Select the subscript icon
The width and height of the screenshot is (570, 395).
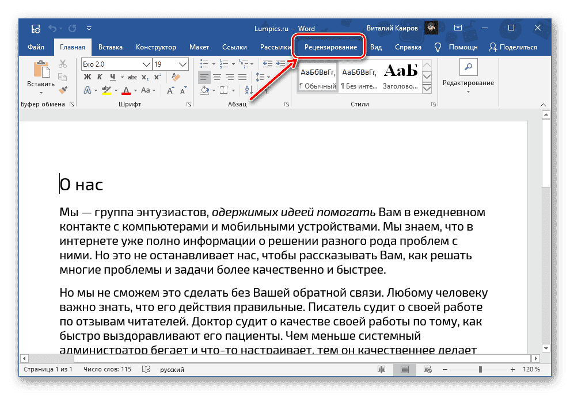pos(145,76)
